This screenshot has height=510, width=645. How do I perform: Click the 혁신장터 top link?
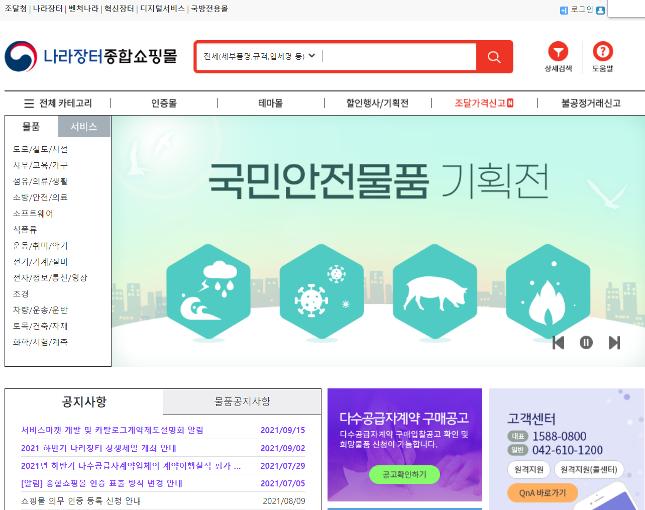(x=119, y=9)
